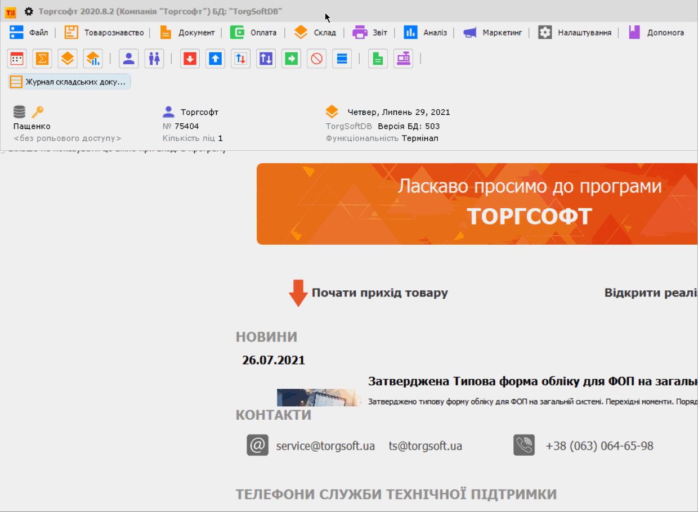
Task: Open the Налаштування menu
Action: pyautogui.click(x=575, y=33)
